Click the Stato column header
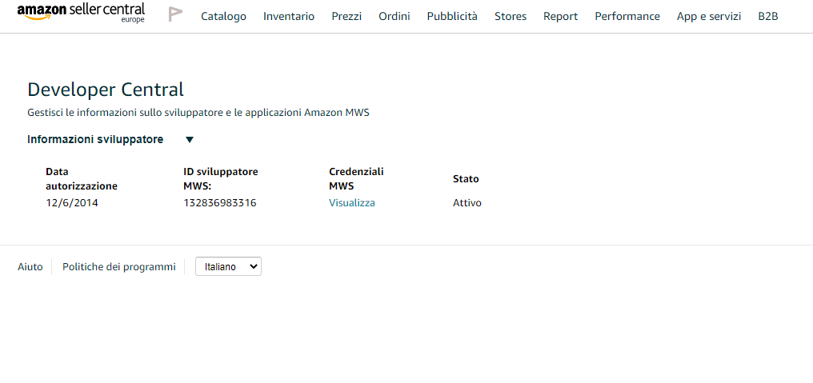 click(x=466, y=179)
